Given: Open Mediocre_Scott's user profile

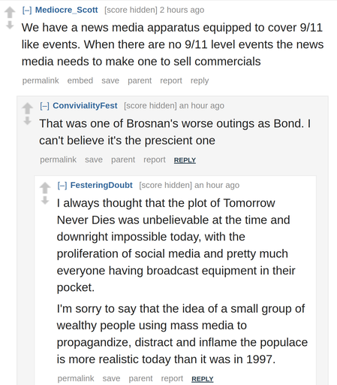Looking at the screenshot, I should coord(66,10).
